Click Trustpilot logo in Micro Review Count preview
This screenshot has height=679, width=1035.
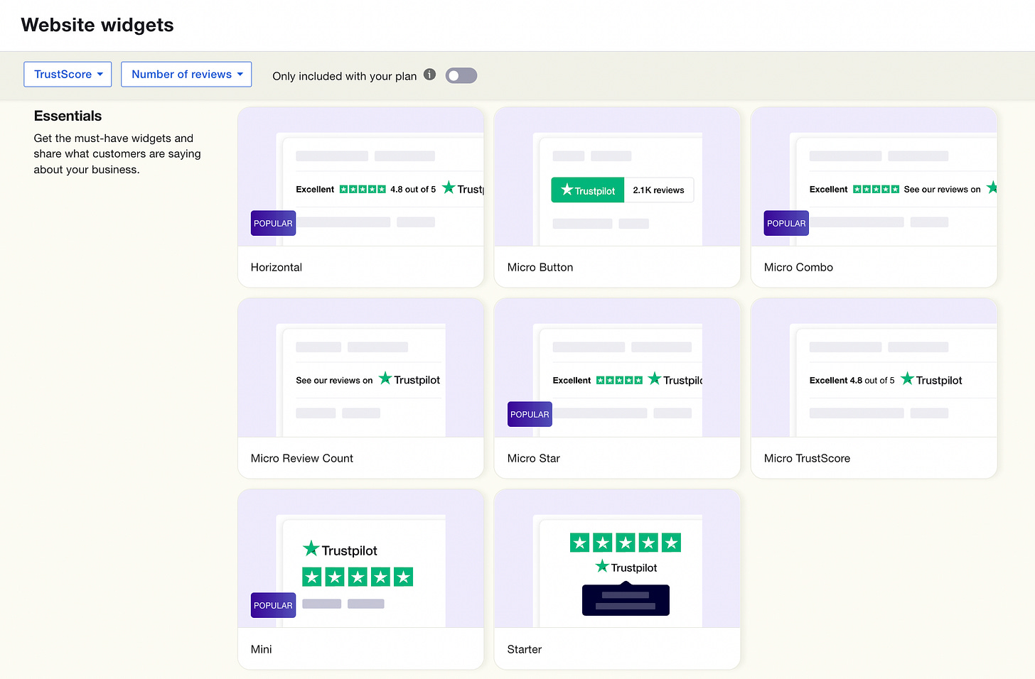click(409, 379)
